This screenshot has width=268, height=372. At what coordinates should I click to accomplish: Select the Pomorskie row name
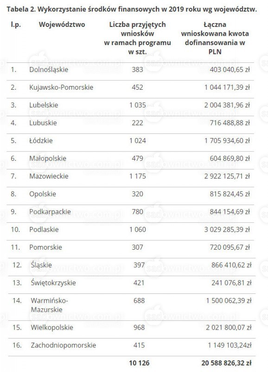pos(45,247)
